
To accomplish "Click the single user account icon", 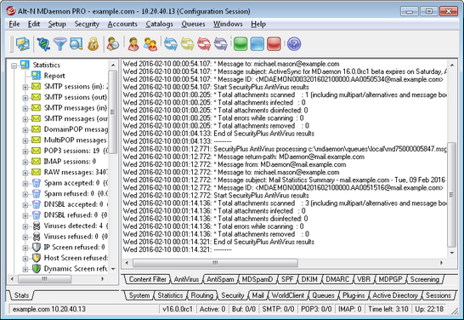I will [x=133, y=44].
